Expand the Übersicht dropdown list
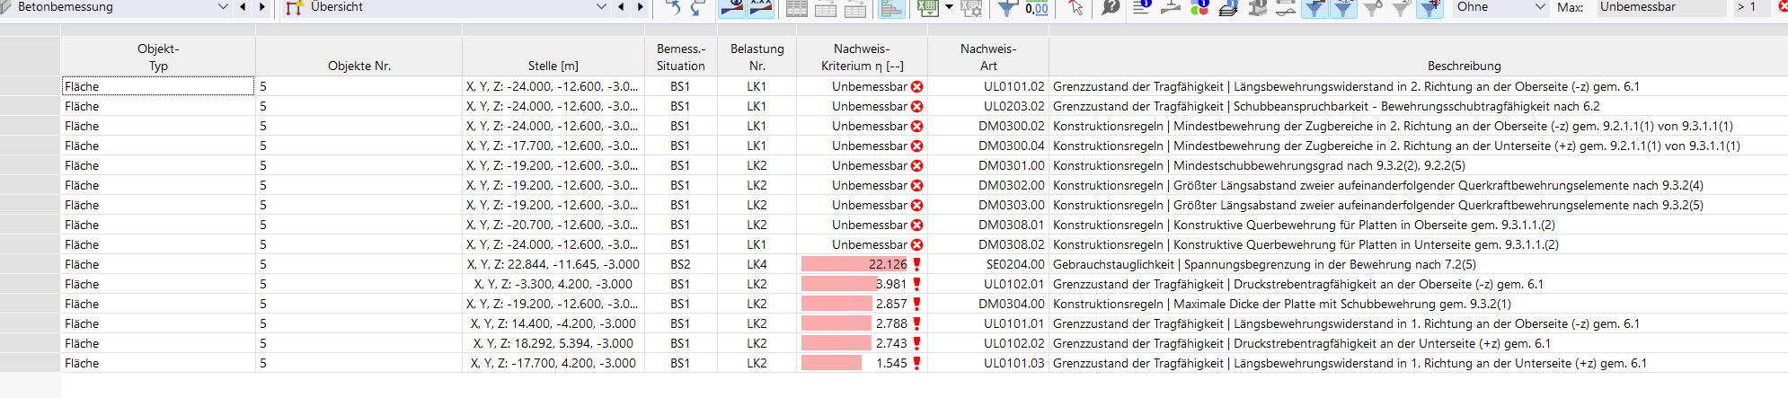This screenshot has height=398, width=1788. (x=601, y=7)
